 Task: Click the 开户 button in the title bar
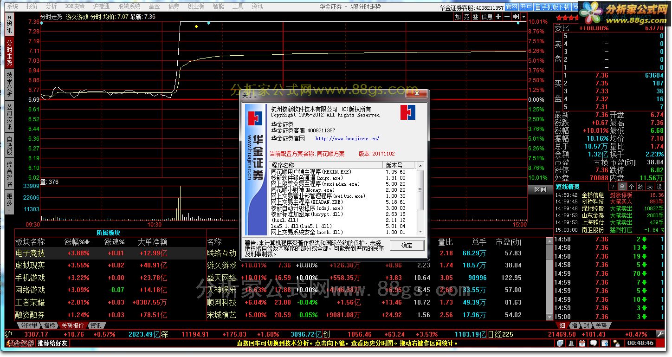526,7
